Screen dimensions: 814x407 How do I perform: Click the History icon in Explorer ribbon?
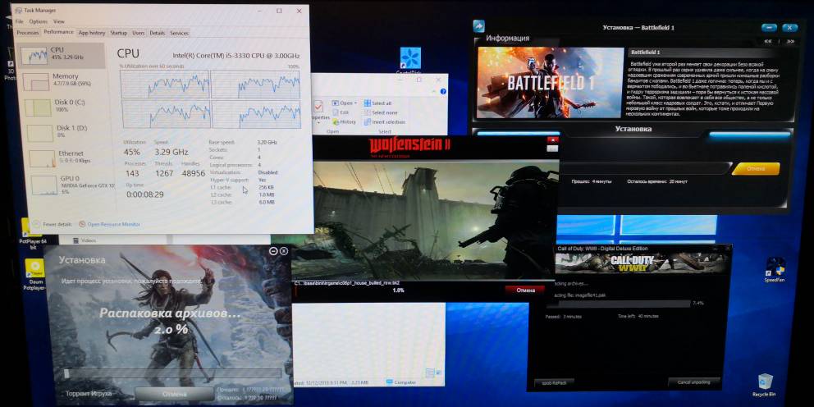[x=336, y=122]
